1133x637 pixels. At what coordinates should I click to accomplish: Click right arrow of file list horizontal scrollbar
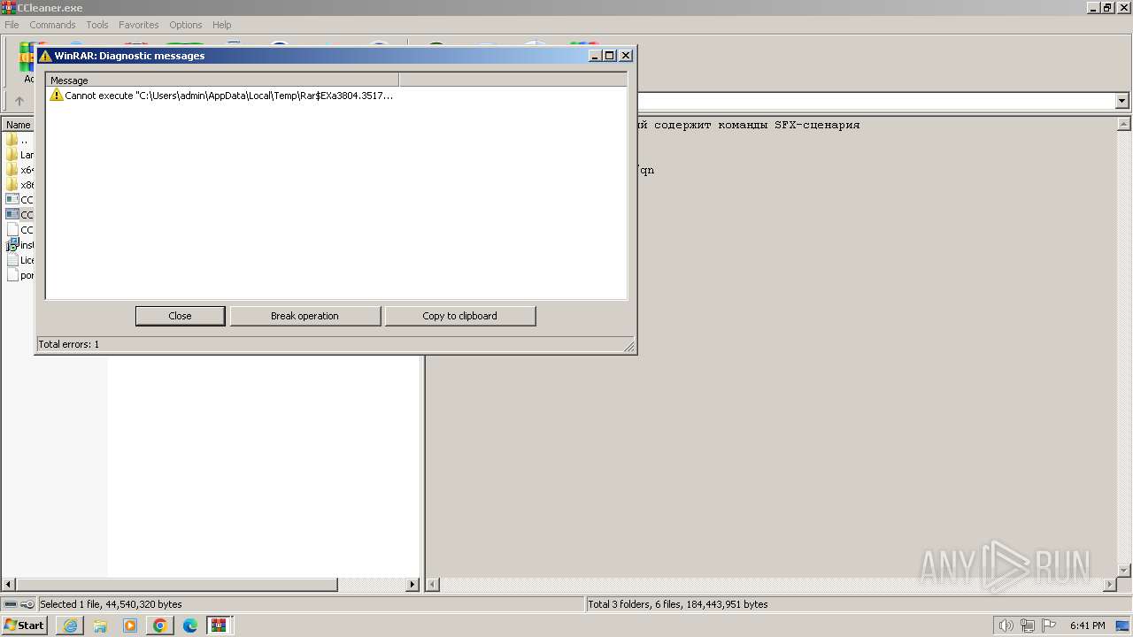[412, 585]
